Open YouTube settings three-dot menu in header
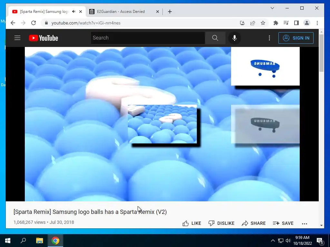The width and height of the screenshot is (330, 247). coord(269,38)
